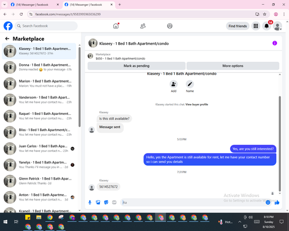Open Vandersom conversation in list
Screen dimensions: 289x231
point(39,100)
